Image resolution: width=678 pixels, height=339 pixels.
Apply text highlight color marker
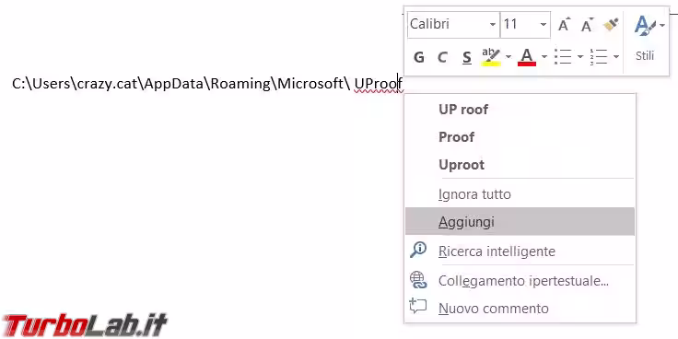click(491, 56)
